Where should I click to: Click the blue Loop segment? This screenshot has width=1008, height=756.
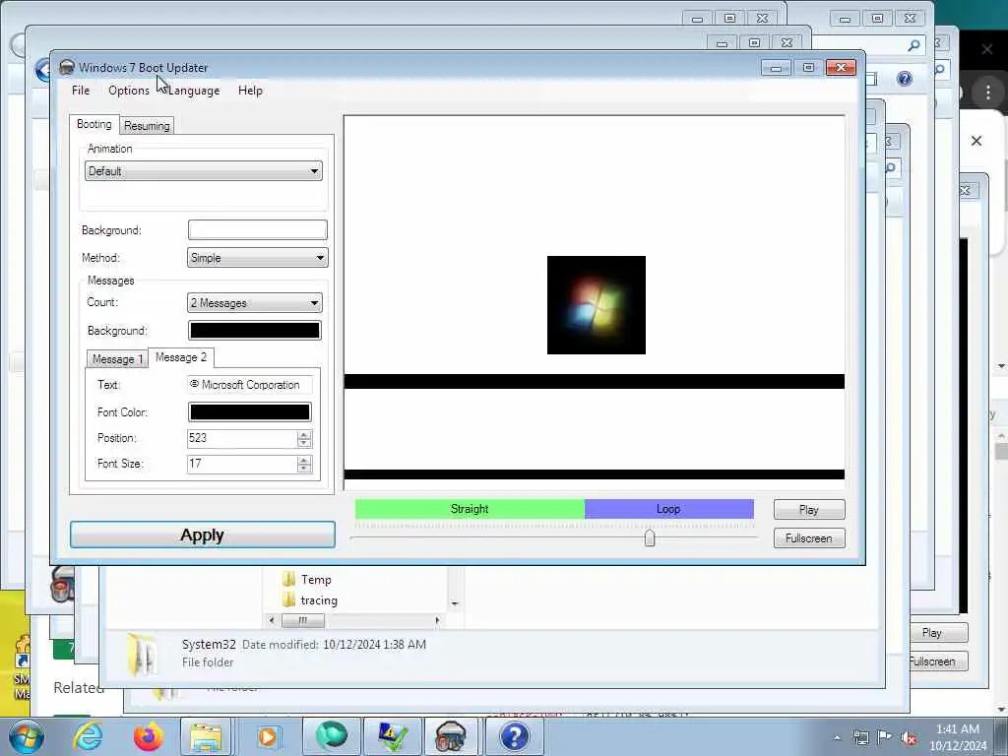668,509
